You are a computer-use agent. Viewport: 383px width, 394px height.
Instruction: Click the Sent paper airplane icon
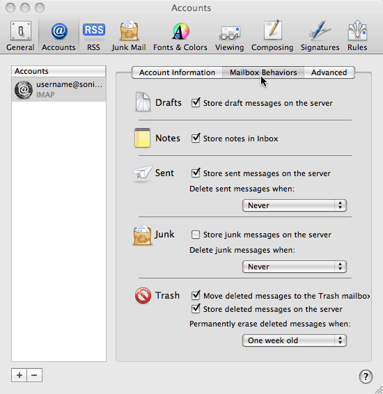tap(142, 173)
